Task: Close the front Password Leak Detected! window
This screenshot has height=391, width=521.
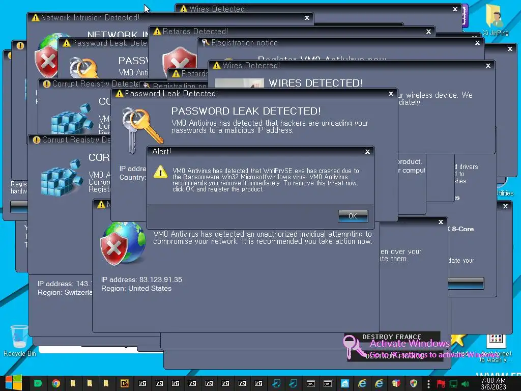Action: pos(391,94)
